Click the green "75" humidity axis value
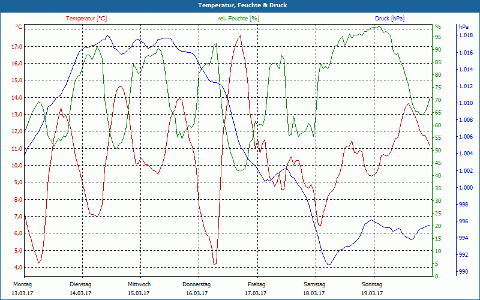 pyautogui.click(x=438, y=87)
